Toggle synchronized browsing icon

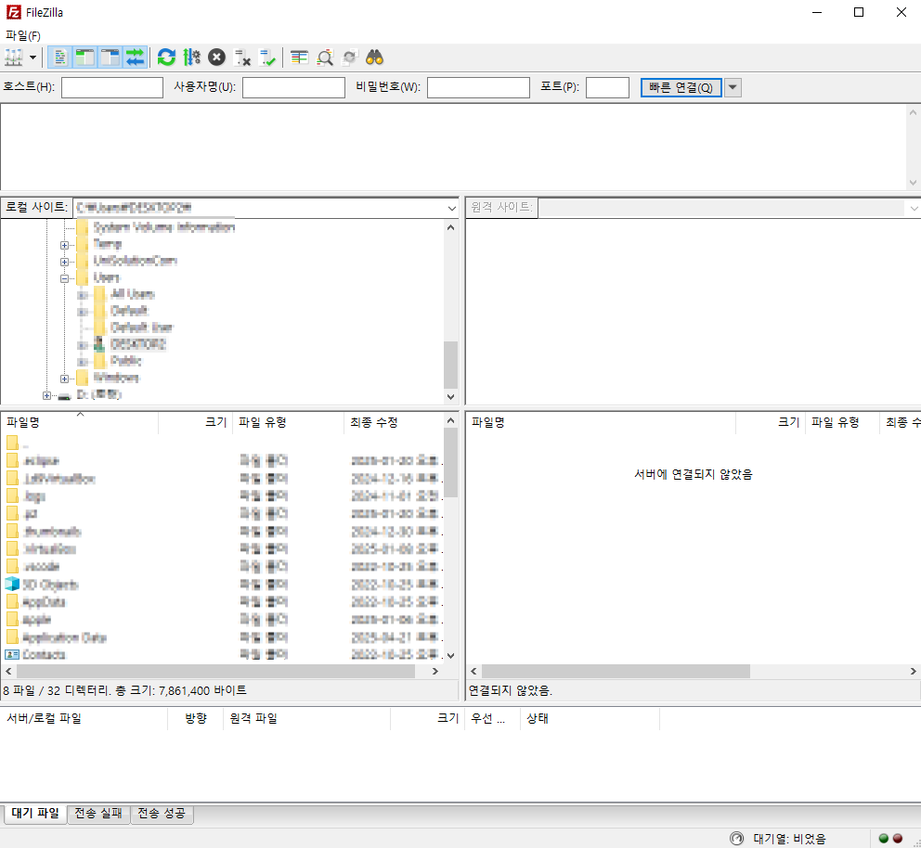(x=349, y=58)
